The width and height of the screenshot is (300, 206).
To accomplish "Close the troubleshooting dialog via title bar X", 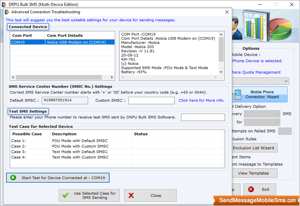I will [x=227, y=12].
